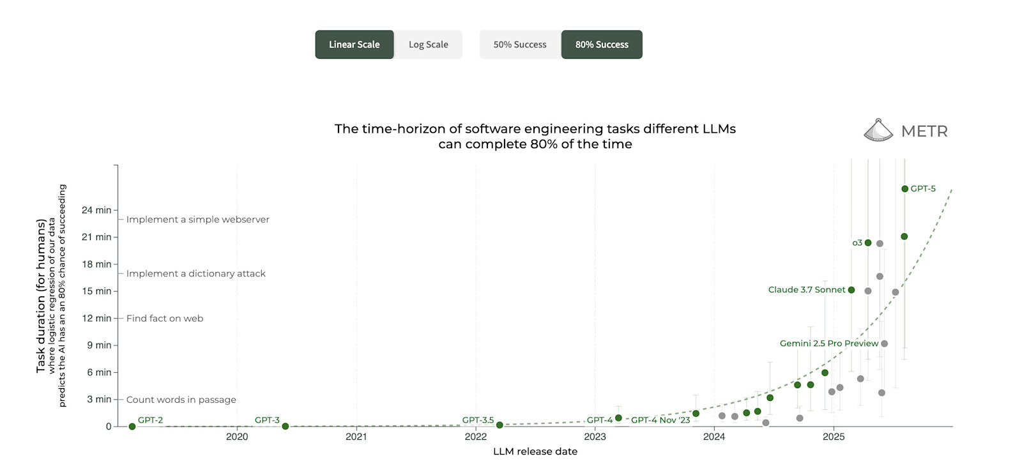Click the GPT-5 data point

(904, 189)
